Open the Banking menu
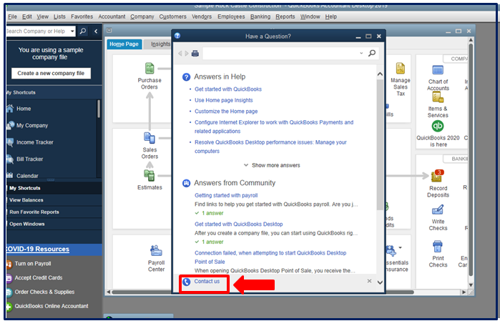Image resolution: width=500 pixels, height=326 pixels. tap(260, 16)
